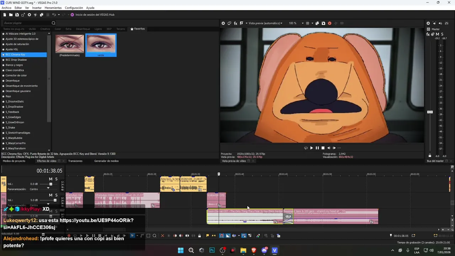
Task: Switch to Favoritos plugin tab
Action: (138, 29)
